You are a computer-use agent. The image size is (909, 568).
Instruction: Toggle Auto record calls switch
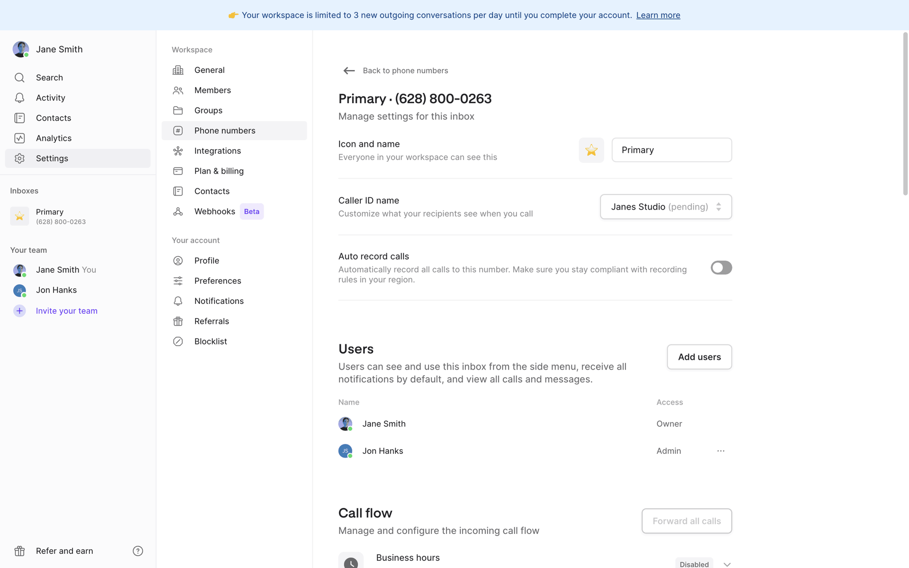coord(721,268)
